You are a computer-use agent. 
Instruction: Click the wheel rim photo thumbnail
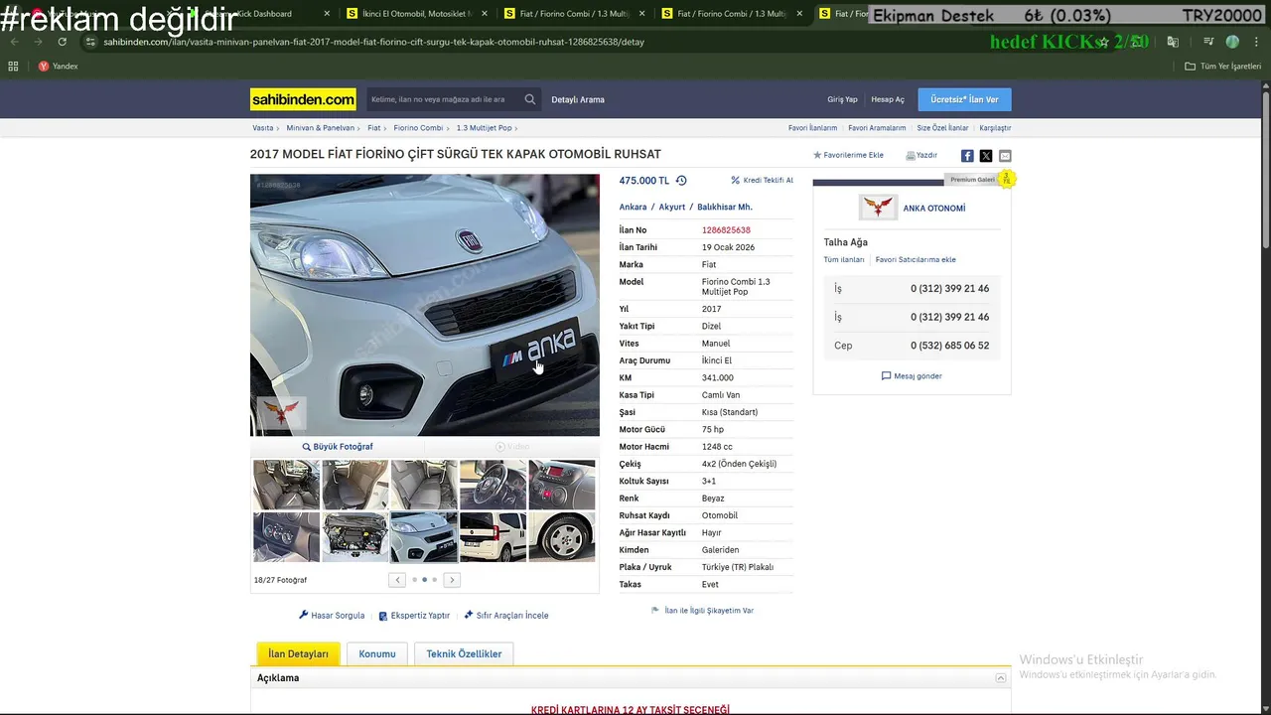[561, 537]
